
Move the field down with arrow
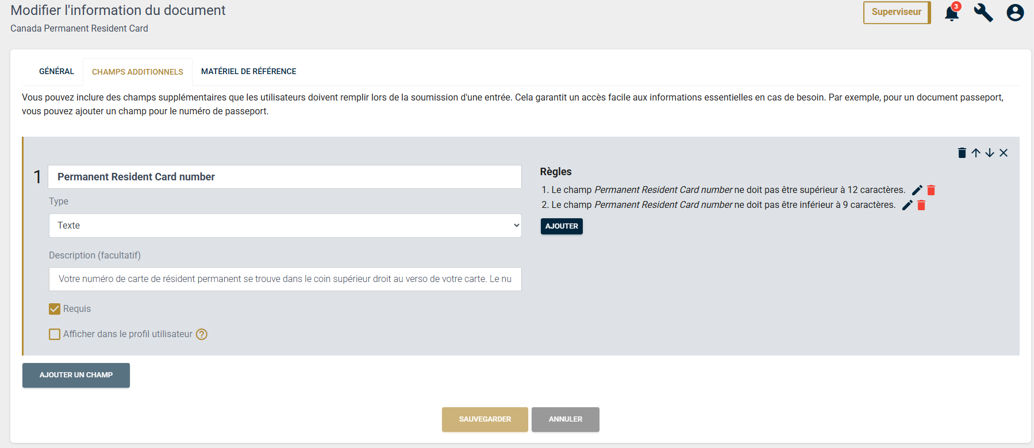point(990,153)
